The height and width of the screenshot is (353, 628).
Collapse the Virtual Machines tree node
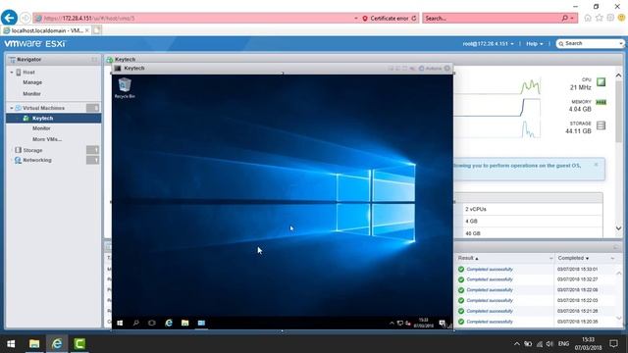click(12, 108)
